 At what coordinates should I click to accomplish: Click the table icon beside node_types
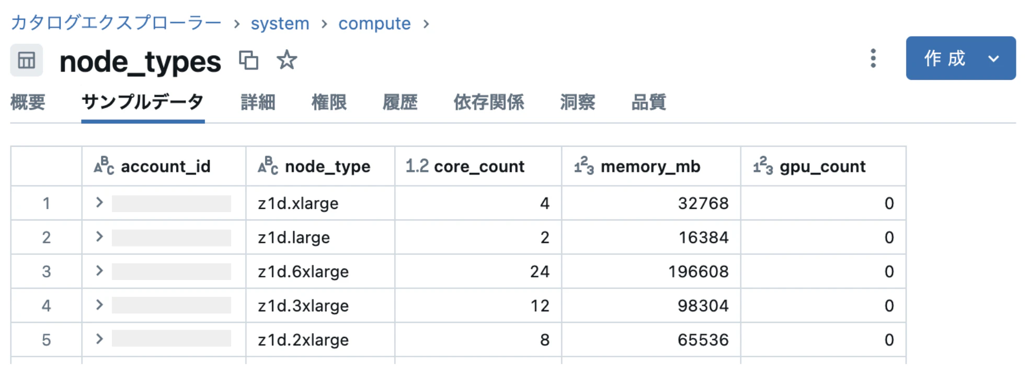pyautogui.click(x=26, y=61)
